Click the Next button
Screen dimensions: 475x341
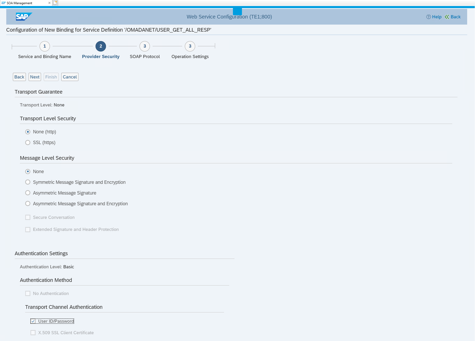click(x=35, y=77)
